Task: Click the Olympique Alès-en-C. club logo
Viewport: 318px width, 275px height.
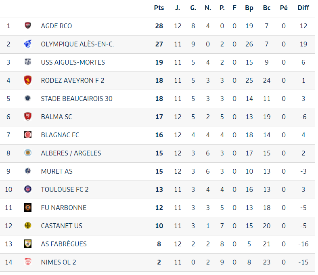Action: (28, 44)
